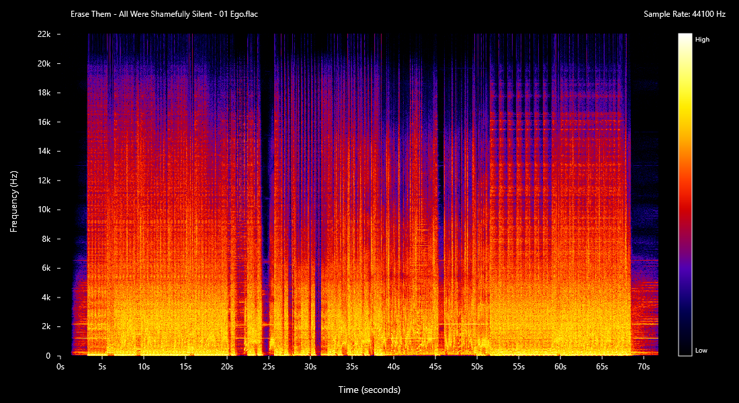This screenshot has width=739, height=403.
Task: Click the 70s time tick label
Action: [x=644, y=367]
